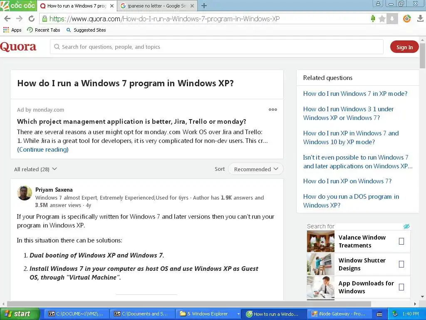The height and width of the screenshot is (320, 426).
Task: Open the Recommended sort dropdown
Action: coord(256,169)
